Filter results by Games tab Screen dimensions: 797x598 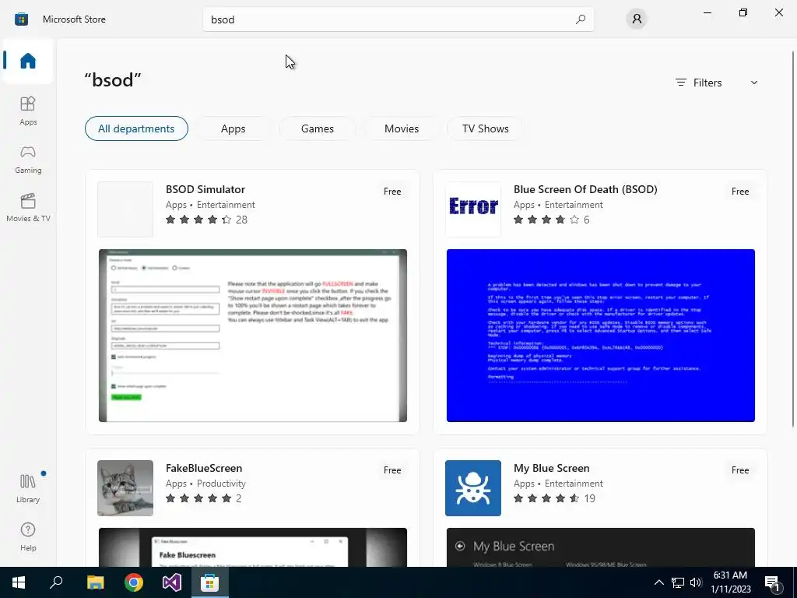(x=318, y=128)
